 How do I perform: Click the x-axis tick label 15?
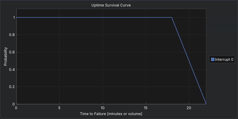146,108
